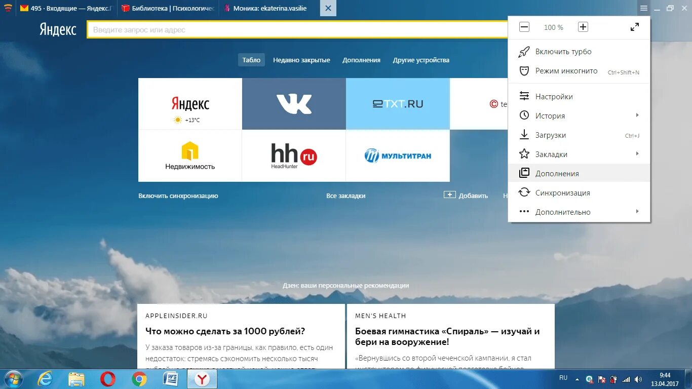Select the Табло tab

pyautogui.click(x=251, y=60)
